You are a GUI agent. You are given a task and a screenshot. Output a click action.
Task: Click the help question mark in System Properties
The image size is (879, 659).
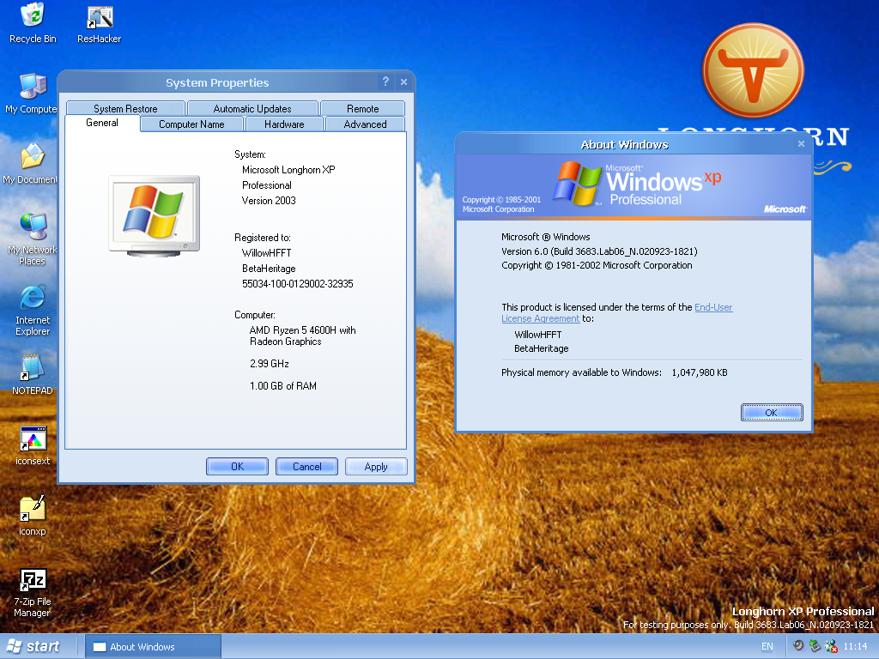[385, 82]
